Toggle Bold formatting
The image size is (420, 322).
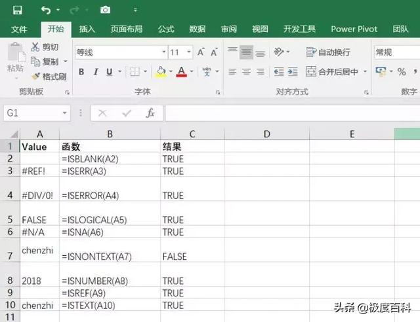tap(81, 72)
